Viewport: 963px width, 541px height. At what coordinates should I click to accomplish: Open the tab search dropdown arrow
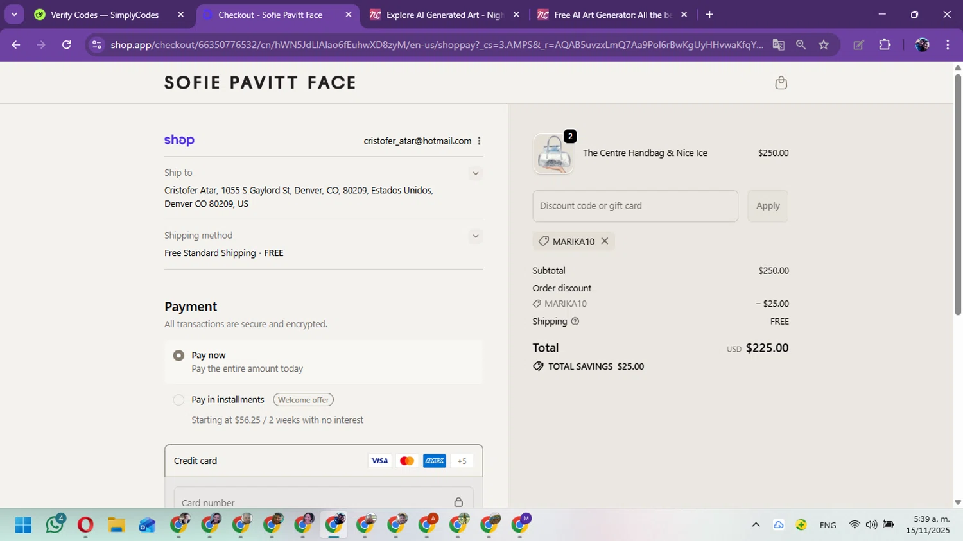14,14
